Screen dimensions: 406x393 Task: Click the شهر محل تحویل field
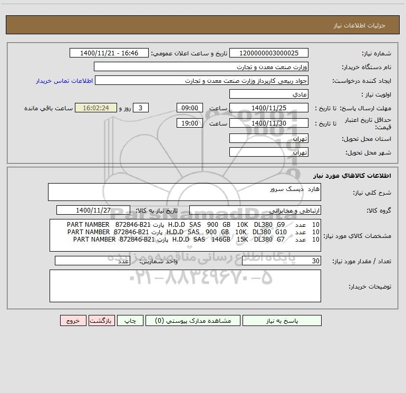[269, 152]
